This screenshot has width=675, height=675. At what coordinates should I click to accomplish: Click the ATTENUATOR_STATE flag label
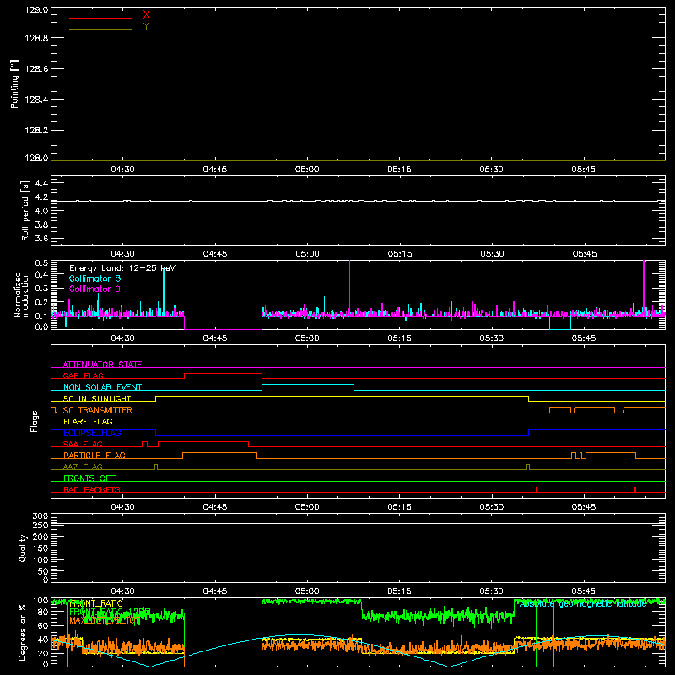(102, 364)
